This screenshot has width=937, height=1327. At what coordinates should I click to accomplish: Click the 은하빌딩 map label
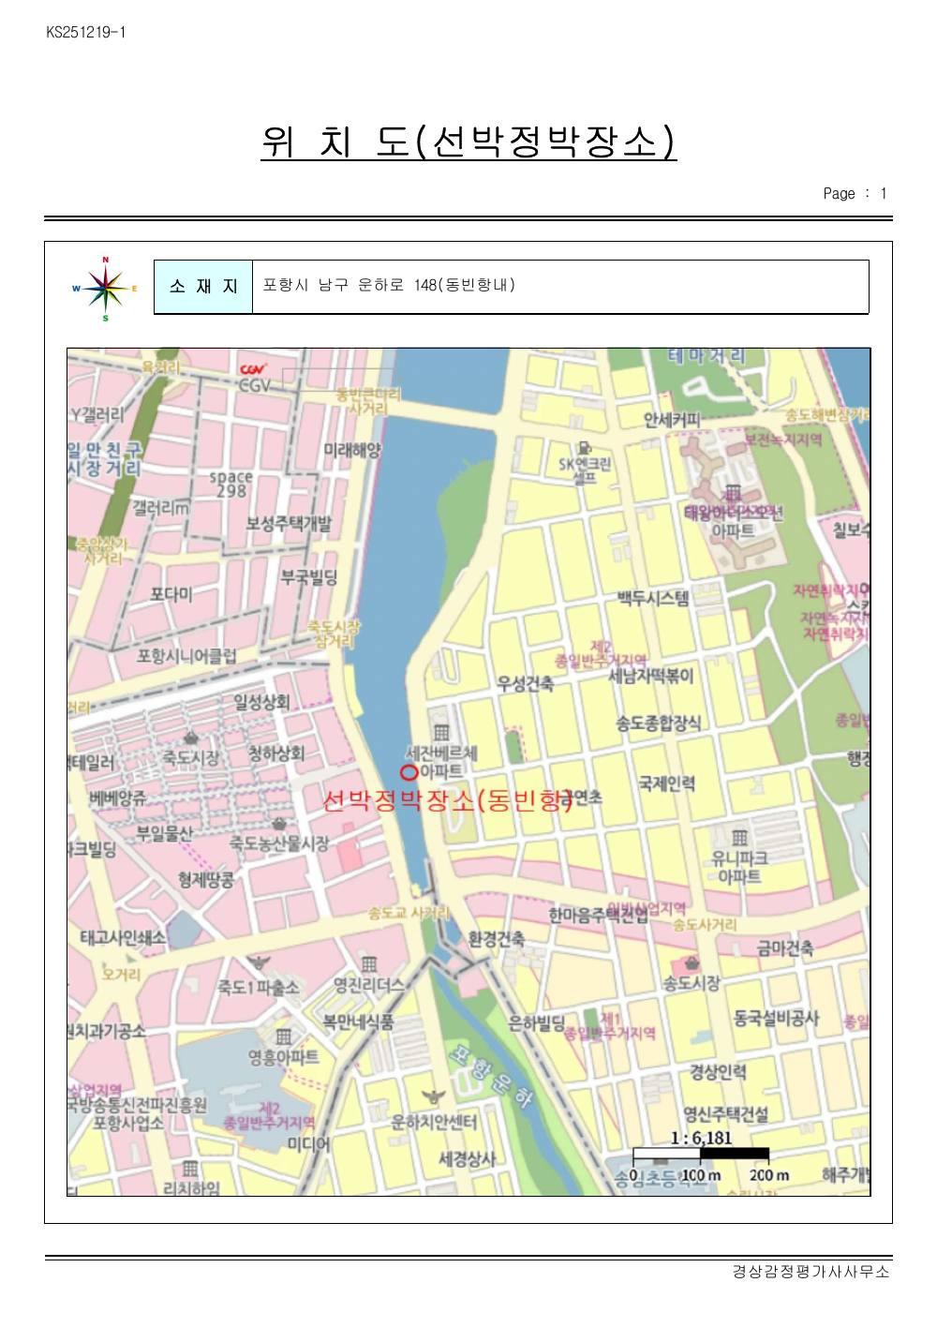click(x=536, y=1023)
